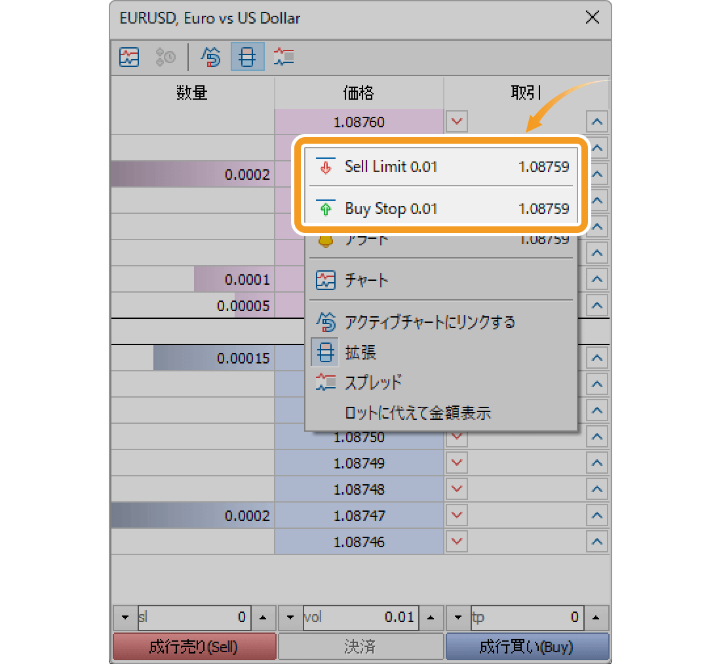Click blue buy arrow for price 1.08749
This screenshot has height=664, width=721.
(597, 463)
